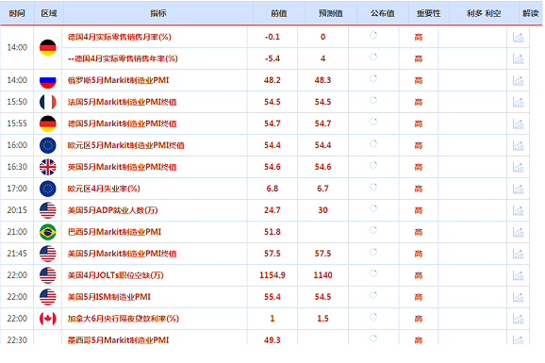Click the 区域 column header
This screenshot has height=363, width=545.
[x=49, y=13]
